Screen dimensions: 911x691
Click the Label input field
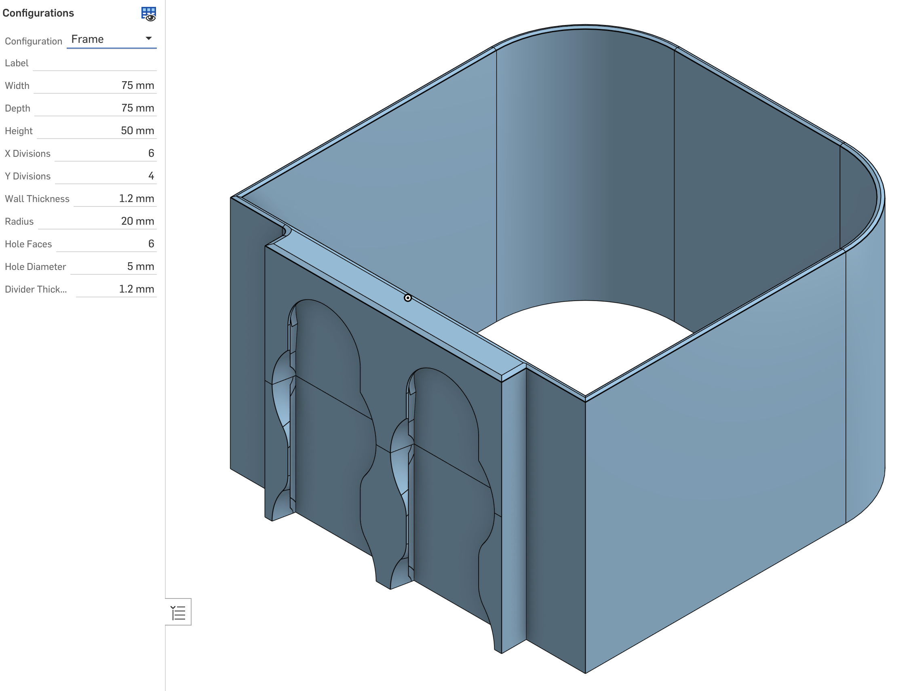click(x=95, y=63)
